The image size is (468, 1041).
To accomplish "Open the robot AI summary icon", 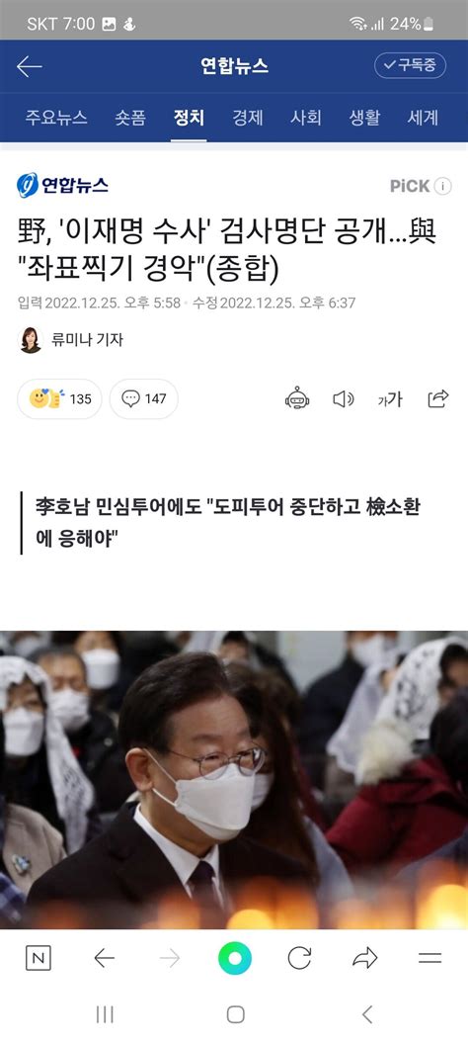I will 297,398.
